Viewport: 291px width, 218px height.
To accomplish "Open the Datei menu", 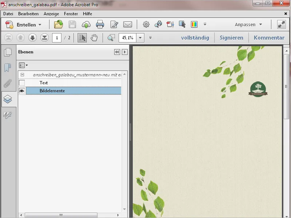I will click(8, 14).
